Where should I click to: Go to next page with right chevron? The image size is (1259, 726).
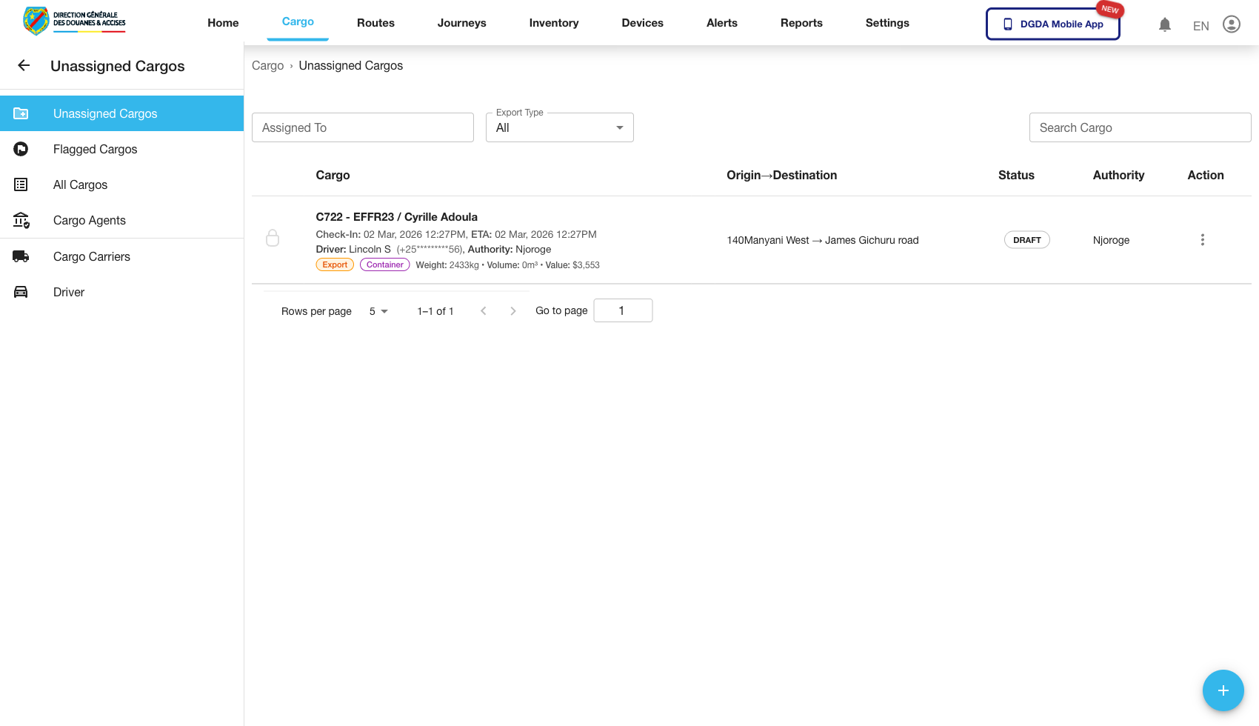pos(512,311)
